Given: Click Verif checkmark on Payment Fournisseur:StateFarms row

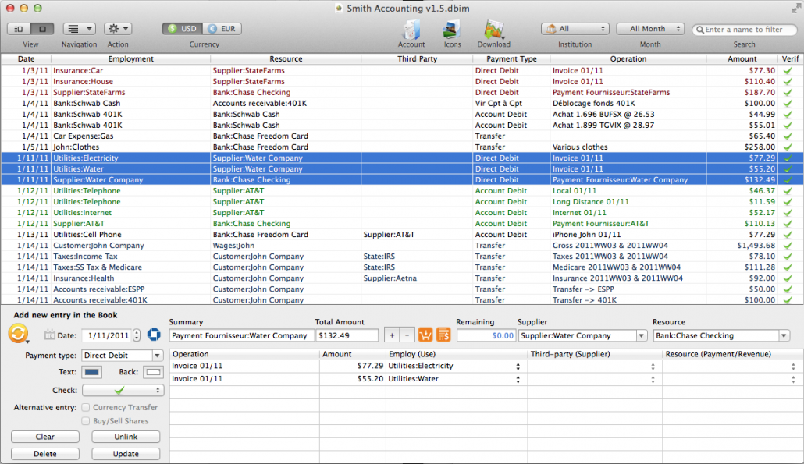Looking at the screenshot, I should click(788, 93).
